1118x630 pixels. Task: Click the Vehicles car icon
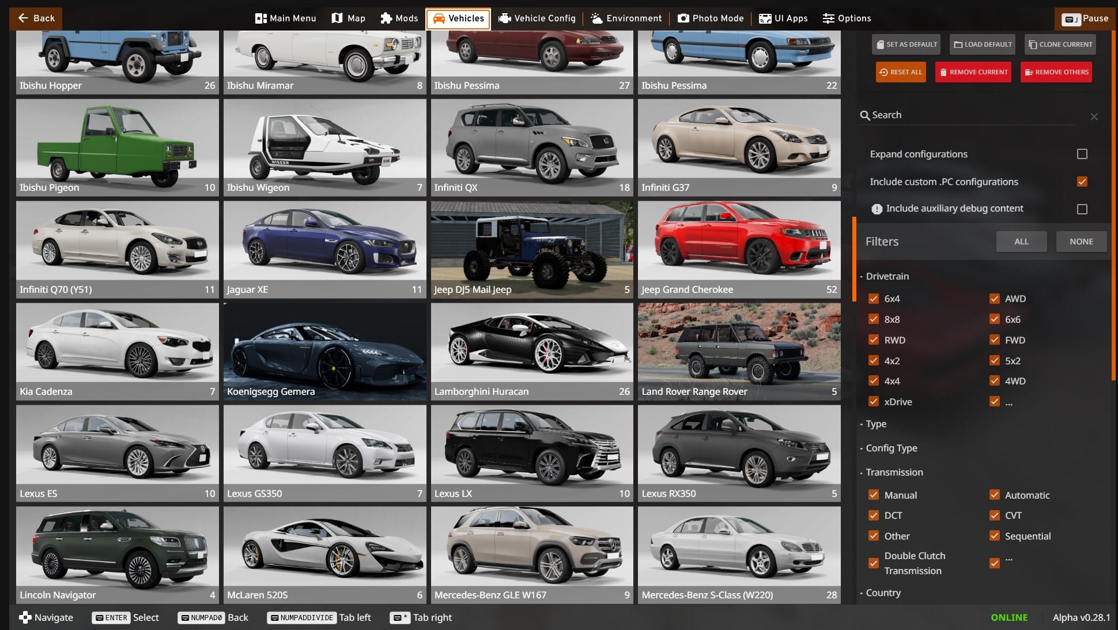439,18
